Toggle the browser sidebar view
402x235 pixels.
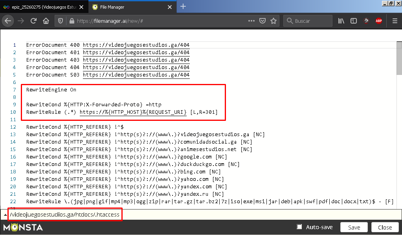pyautogui.click(x=354, y=21)
